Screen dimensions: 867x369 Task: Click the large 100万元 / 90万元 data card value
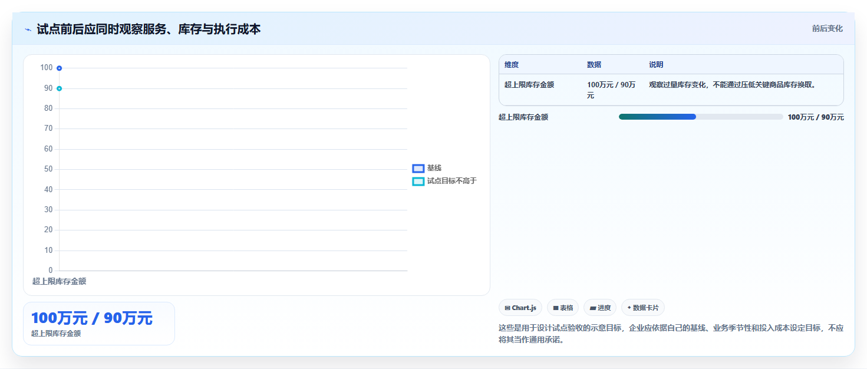pyautogui.click(x=92, y=318)
